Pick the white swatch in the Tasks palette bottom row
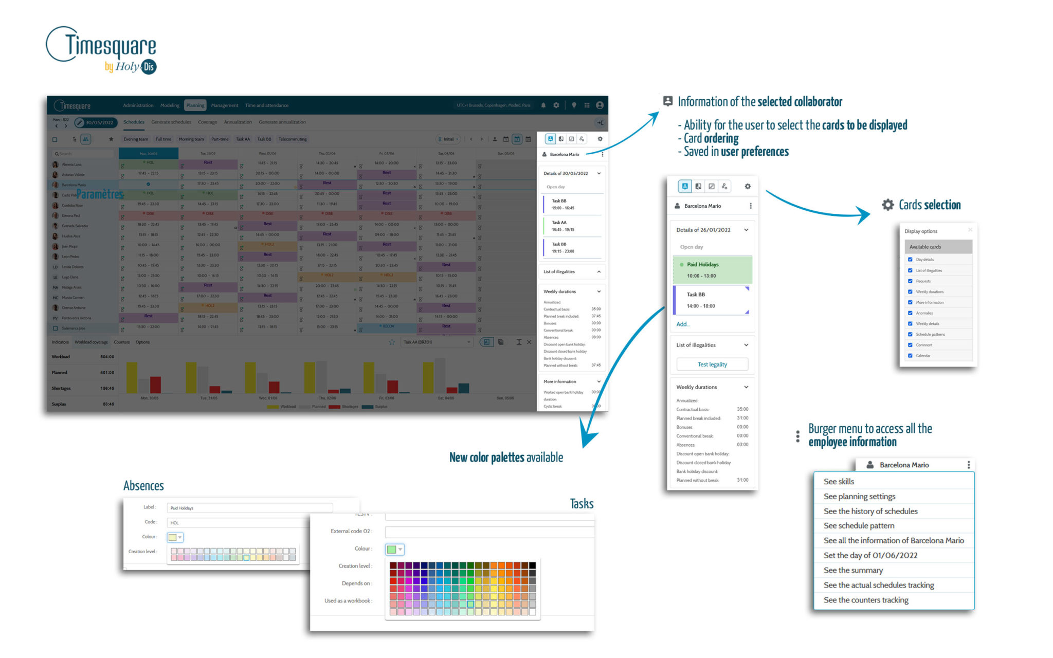The width and height of the screenshot is (1053, 658). pyautogui.click(x=532, y=612)
